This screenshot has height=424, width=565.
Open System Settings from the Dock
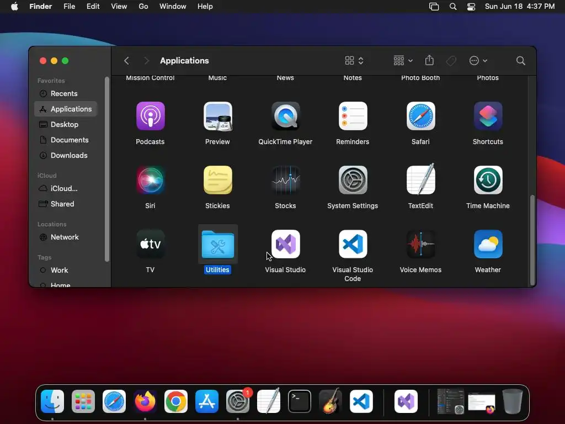[x=238, y=401]
